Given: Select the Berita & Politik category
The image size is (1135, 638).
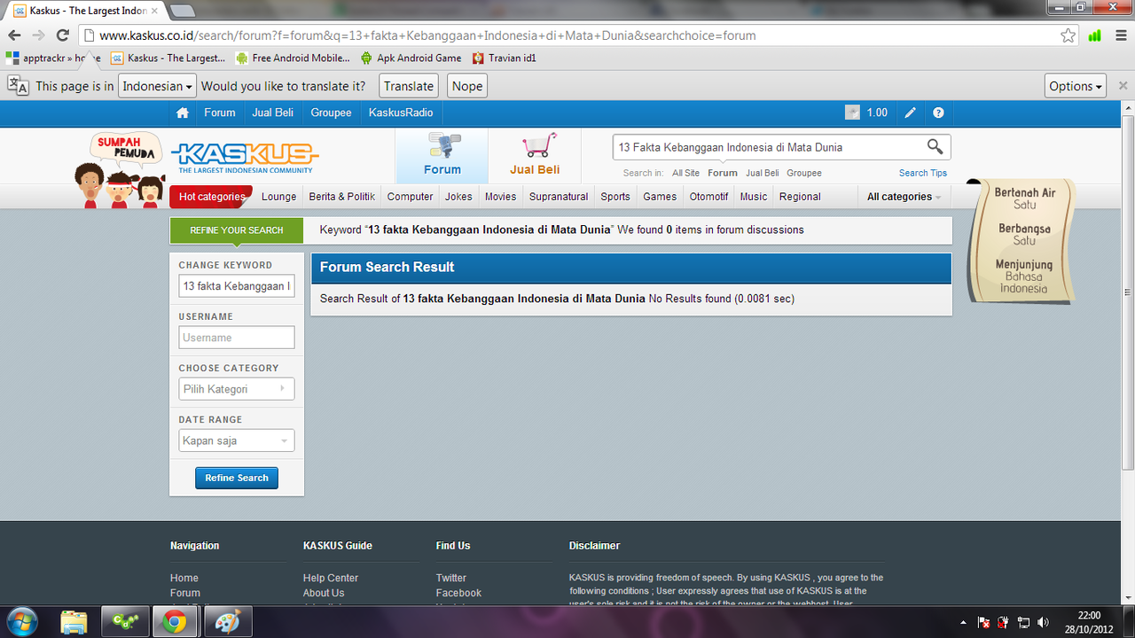Looking at the screenshot, I should (342, 197).
